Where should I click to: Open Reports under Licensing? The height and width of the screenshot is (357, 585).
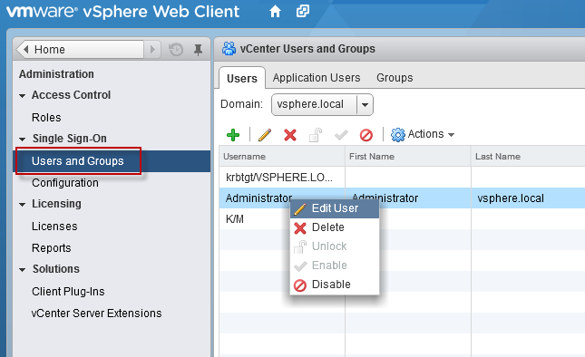(52, 247)
